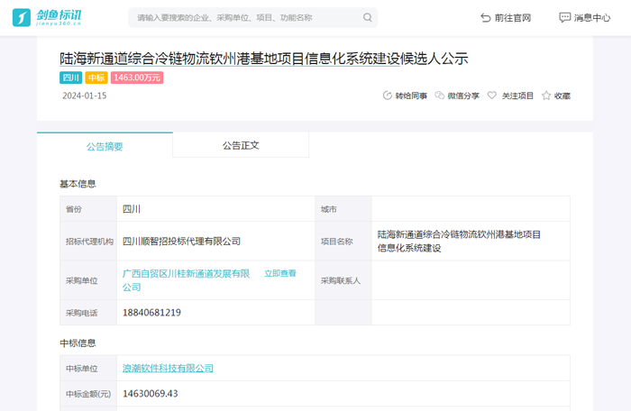This screenshot has height=411, width=631.
Task: Click the 采购单位 label cell
Action: point(88,280)
